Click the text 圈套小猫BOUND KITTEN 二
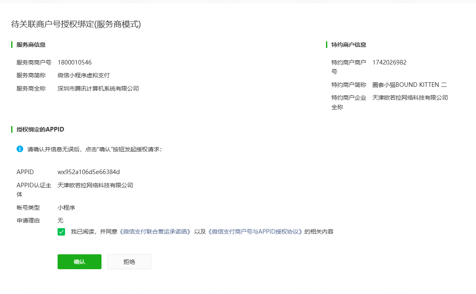 [x=410, y=85]
